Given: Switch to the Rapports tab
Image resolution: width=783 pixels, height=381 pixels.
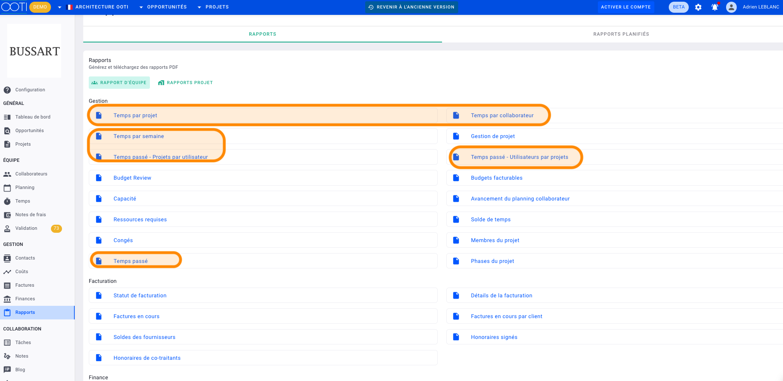Looking at the screenshot, I should 262,34.
